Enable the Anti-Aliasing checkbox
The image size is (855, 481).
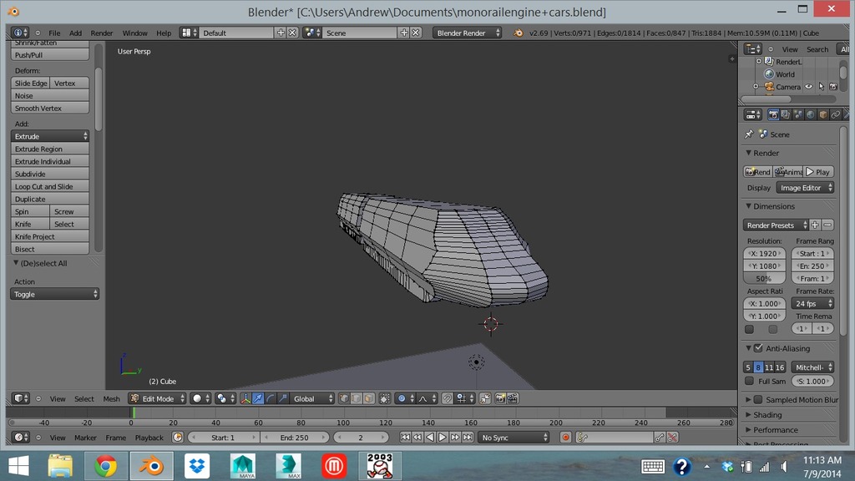[x=758, y=348]
